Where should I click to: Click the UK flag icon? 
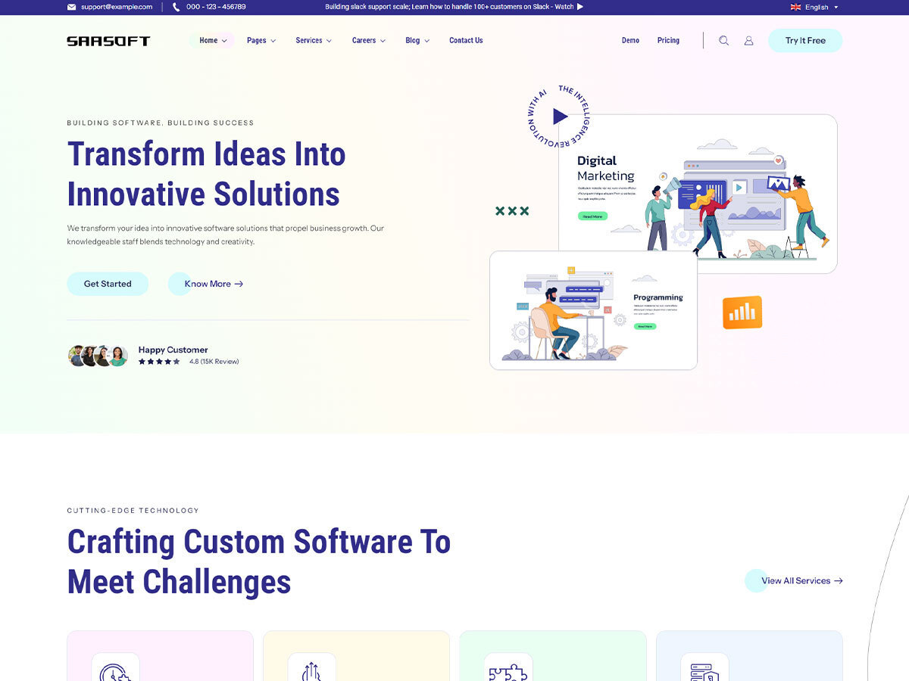click(795, 7)
